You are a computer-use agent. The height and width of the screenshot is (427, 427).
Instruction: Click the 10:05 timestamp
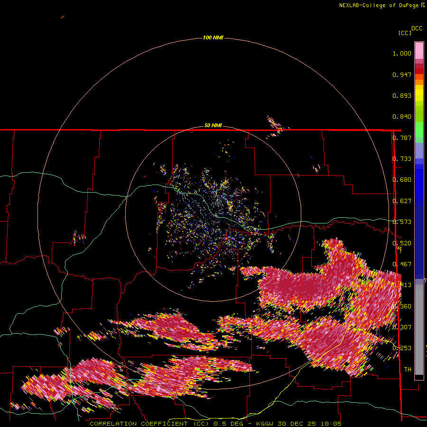point(331,424)
